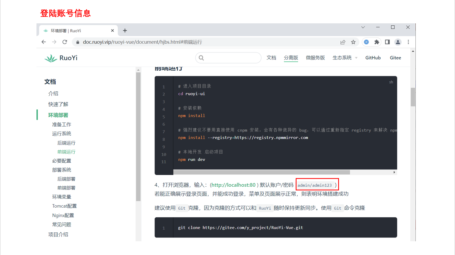Screen dimensions: 455x255
Task: Focus the documentation search box
Action: pos(228,58)
